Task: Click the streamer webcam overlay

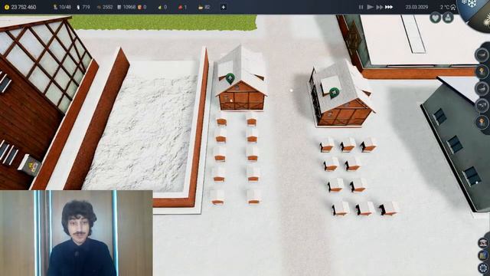Action: click(x=77, y=233)
